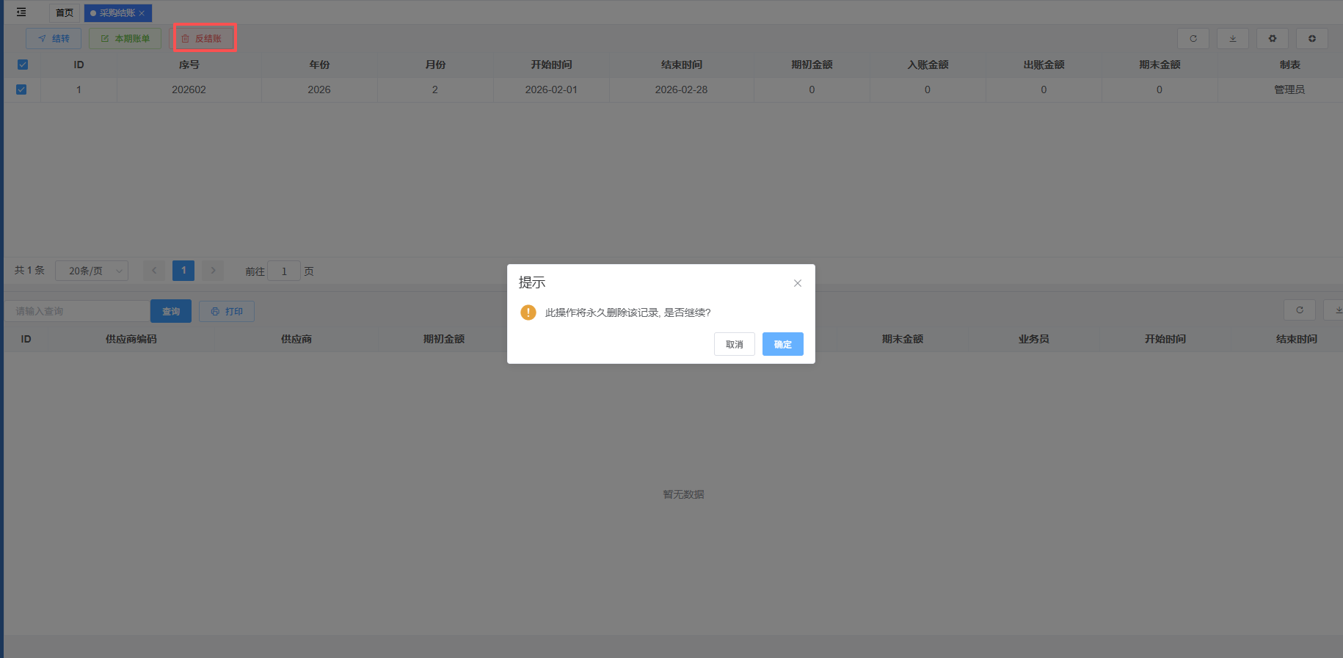This screenshot has width=1343, height=658.
Task: Cancel the prompt with 取消 button
Action: tap(734, 344)
